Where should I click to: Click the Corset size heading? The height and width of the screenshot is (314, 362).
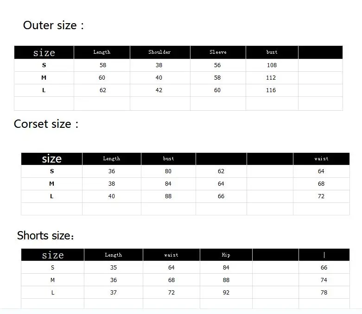46,124
